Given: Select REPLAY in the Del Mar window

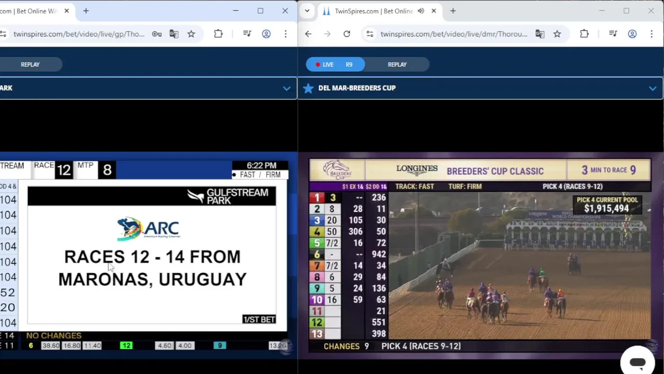Looking at the screenshot, I should coord(397,64).
